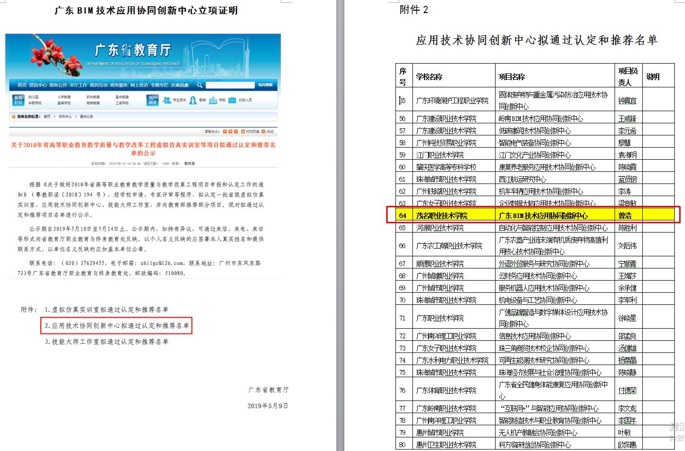Image resolution: width=685 pixels, height=451 pixels.
Task: Open the 初中教育 link
Action: pos(93,97)
